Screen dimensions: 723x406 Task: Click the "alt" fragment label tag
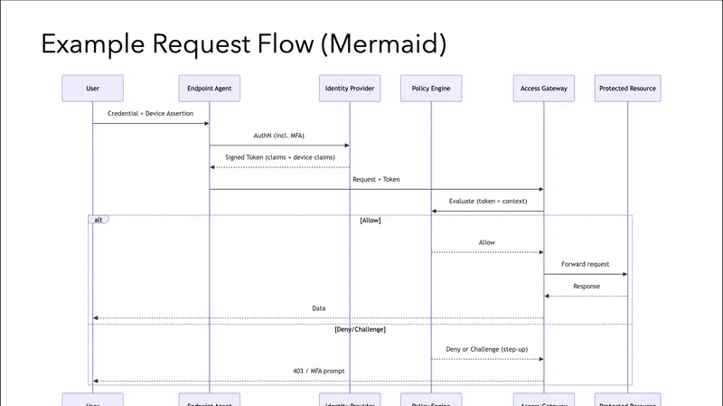pos(98,220)
